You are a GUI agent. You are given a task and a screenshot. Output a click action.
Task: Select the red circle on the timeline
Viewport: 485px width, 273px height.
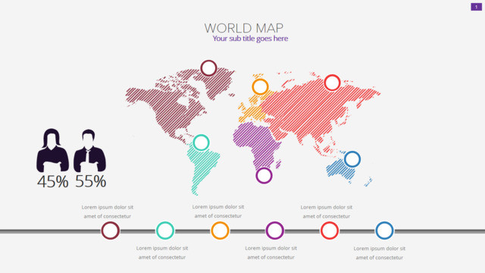point(330,231)
